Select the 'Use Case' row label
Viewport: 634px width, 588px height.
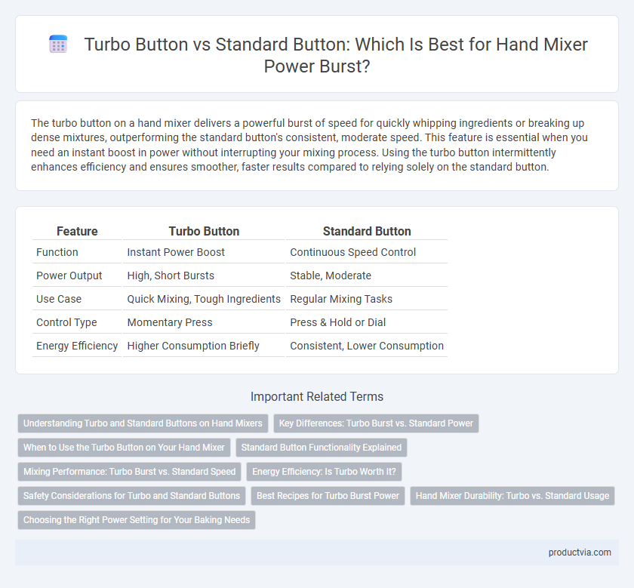coord(59,299)
